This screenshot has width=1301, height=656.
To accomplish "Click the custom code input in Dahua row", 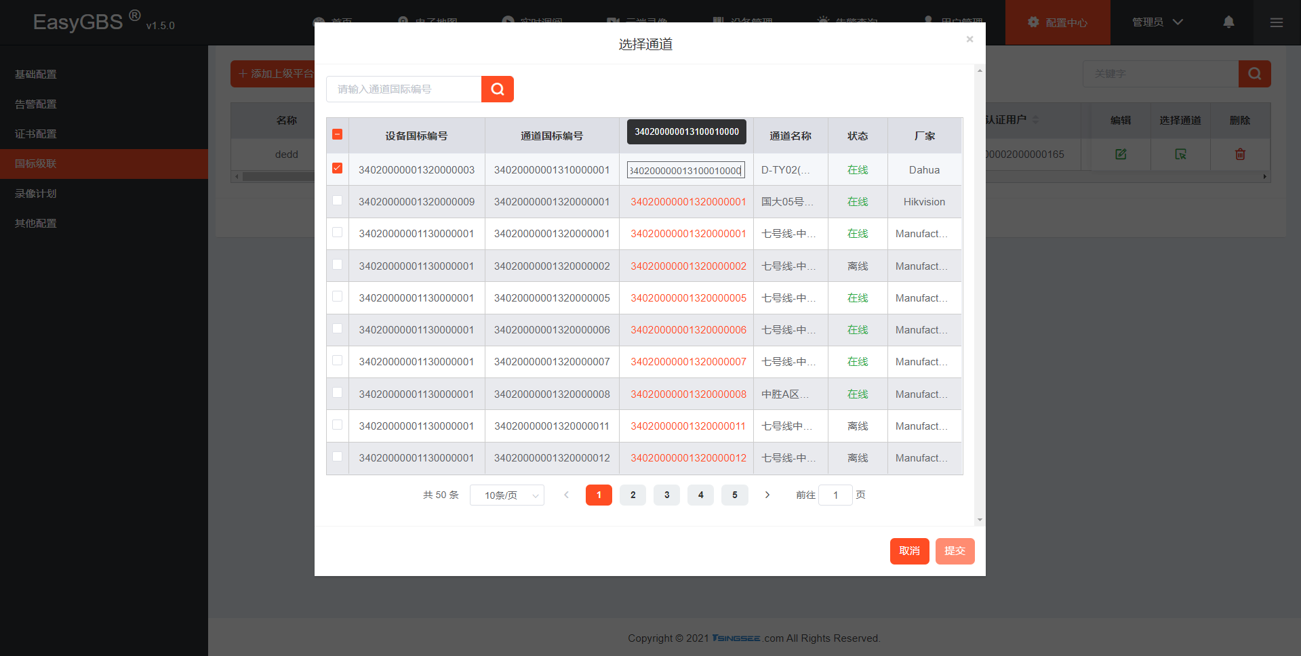I will [x=686, y=170].
